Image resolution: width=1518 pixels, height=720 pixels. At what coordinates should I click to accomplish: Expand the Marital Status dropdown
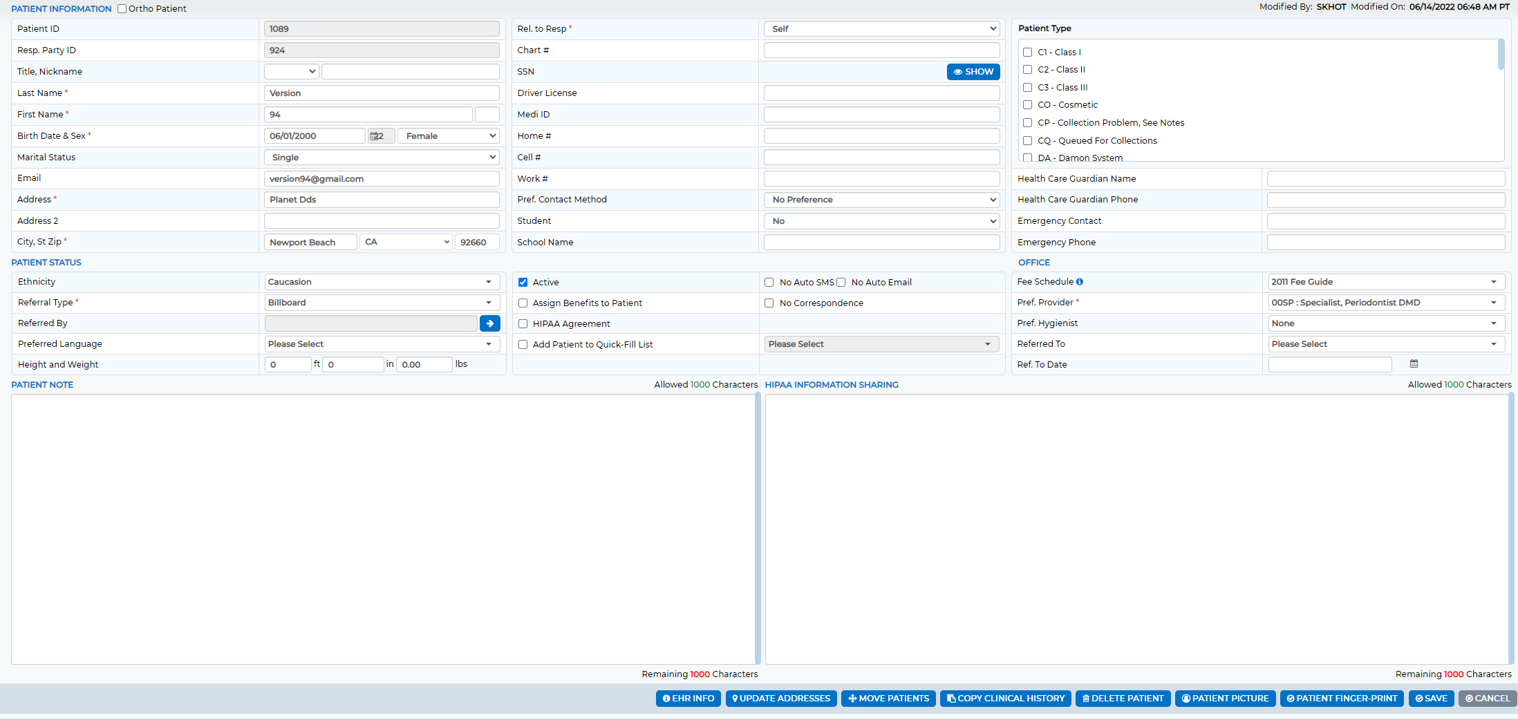pyautogui.click(x=382, y=158)
